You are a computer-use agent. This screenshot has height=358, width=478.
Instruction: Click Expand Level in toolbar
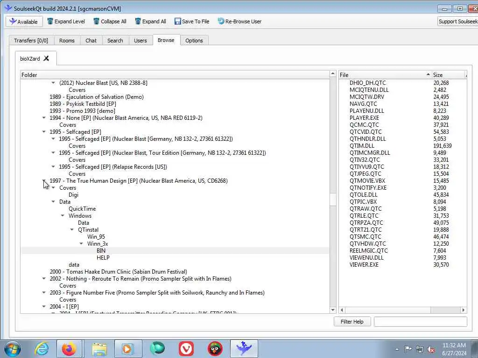[x=66, y=21]
